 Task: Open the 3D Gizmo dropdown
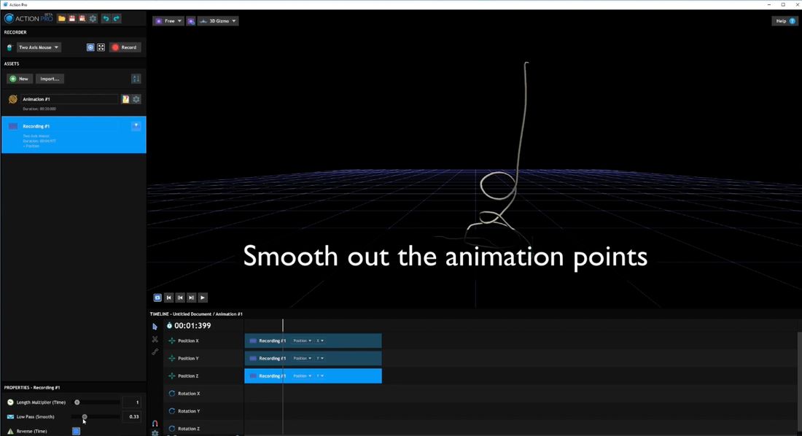coord(218,21)
